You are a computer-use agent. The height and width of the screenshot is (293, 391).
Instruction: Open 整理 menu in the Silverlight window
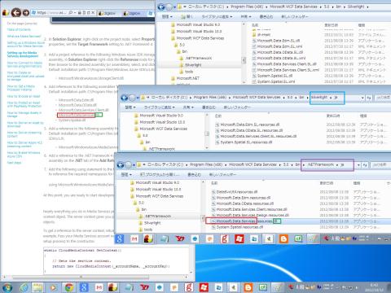click(167, 17)
